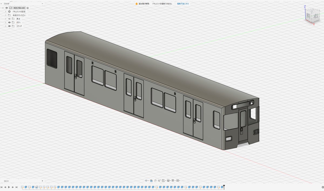The width and height of the screenshot is (324, 191).
Task: Select the 原点 label in browser
Action: point(18,19)
